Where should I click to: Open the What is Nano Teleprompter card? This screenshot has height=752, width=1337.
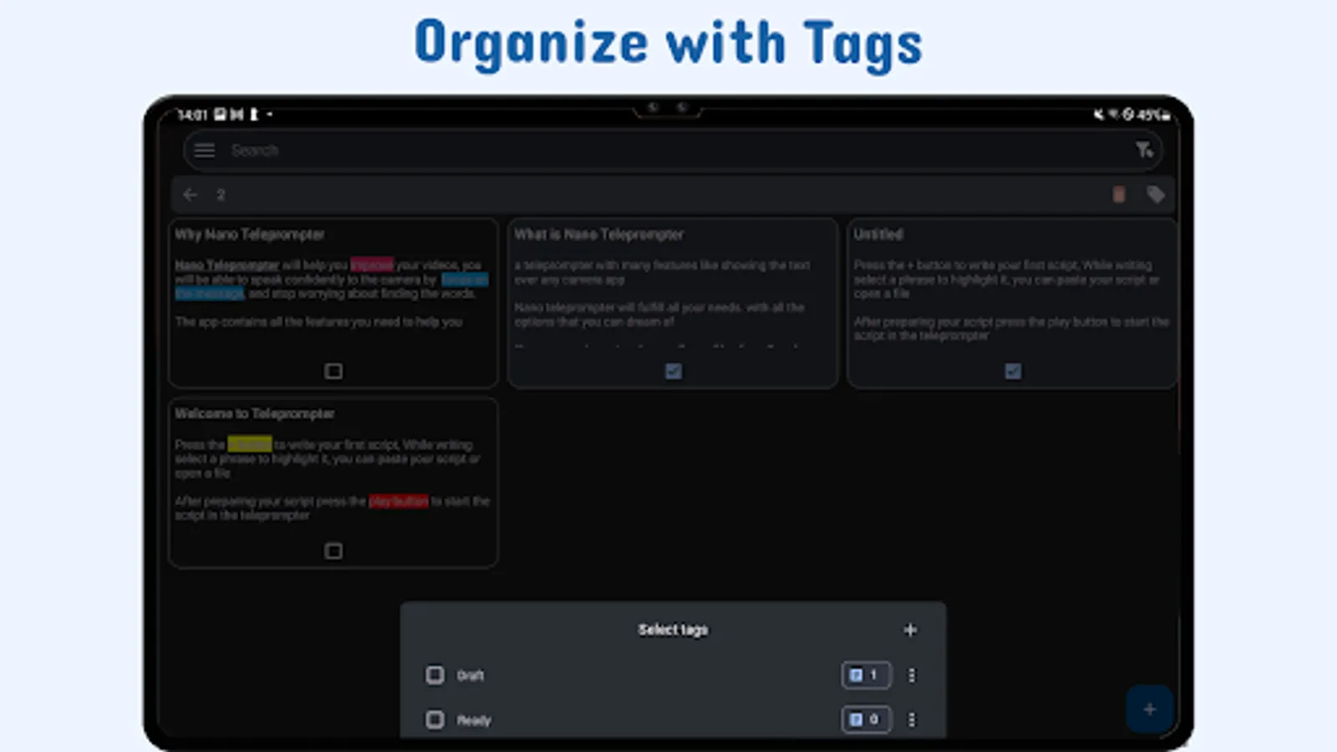(673, 303)
